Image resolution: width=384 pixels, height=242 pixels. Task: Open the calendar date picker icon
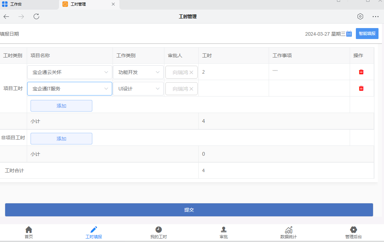click(x=349, y=34)
